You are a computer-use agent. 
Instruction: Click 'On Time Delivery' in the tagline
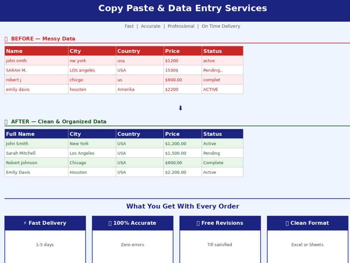[x=221, y=26]
